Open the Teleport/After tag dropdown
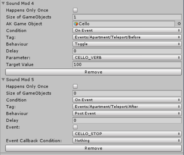Viewport: 184px width, 155px height. pyautogui.click(x=127, y=107)
